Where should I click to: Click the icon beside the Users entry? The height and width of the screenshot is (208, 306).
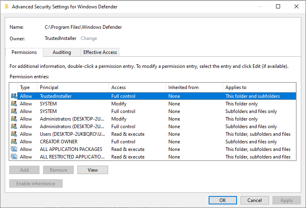pos(14,134)
